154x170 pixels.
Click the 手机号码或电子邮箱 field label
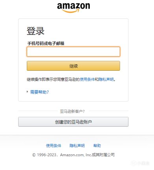46,43
